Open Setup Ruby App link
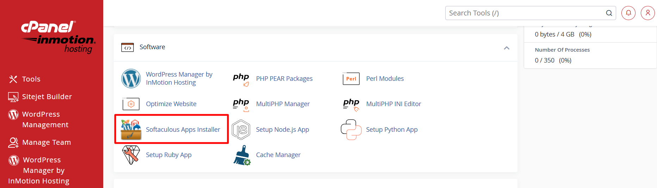This screenshot has width=657, height=188. pos(169,155)
